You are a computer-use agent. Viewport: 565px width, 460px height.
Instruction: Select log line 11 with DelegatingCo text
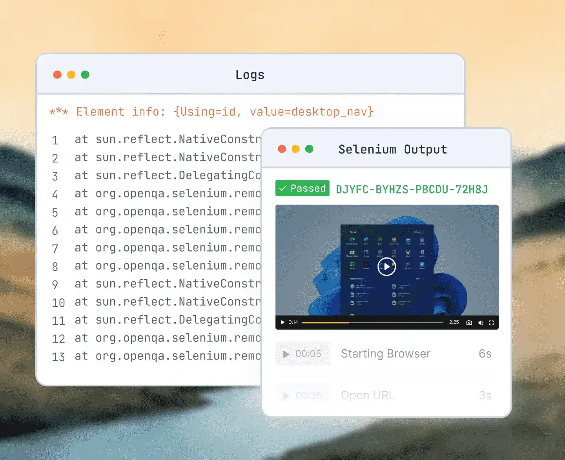click(156, 320)
